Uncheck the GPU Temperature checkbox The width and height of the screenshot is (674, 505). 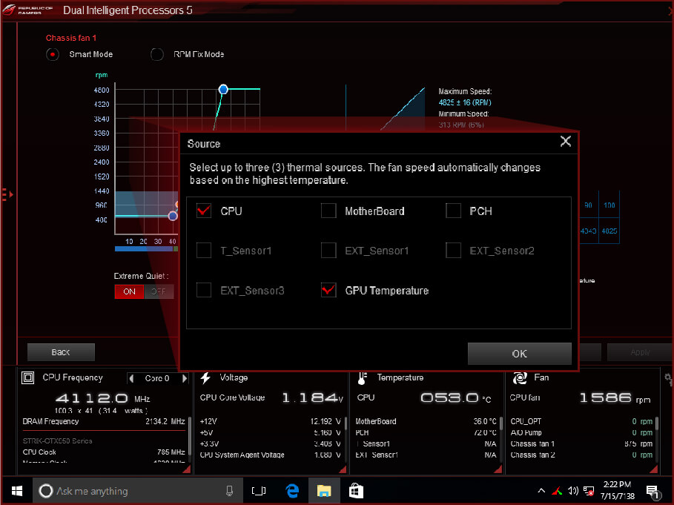point(328,290)
